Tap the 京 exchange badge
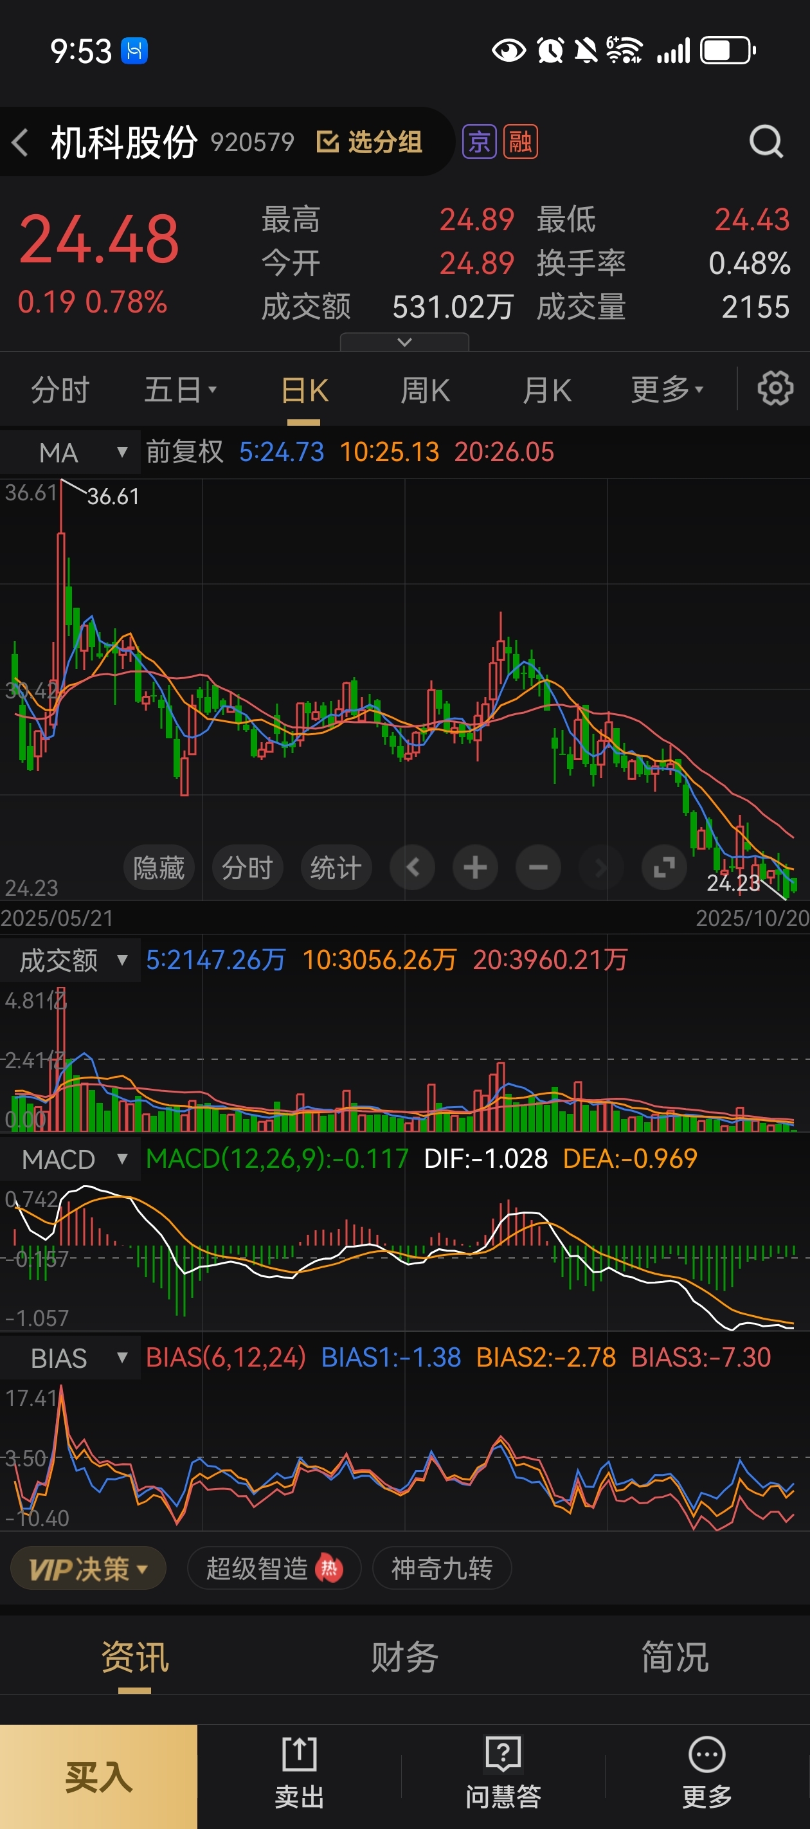Screen dimensions: 810x1829 point(479,142)
